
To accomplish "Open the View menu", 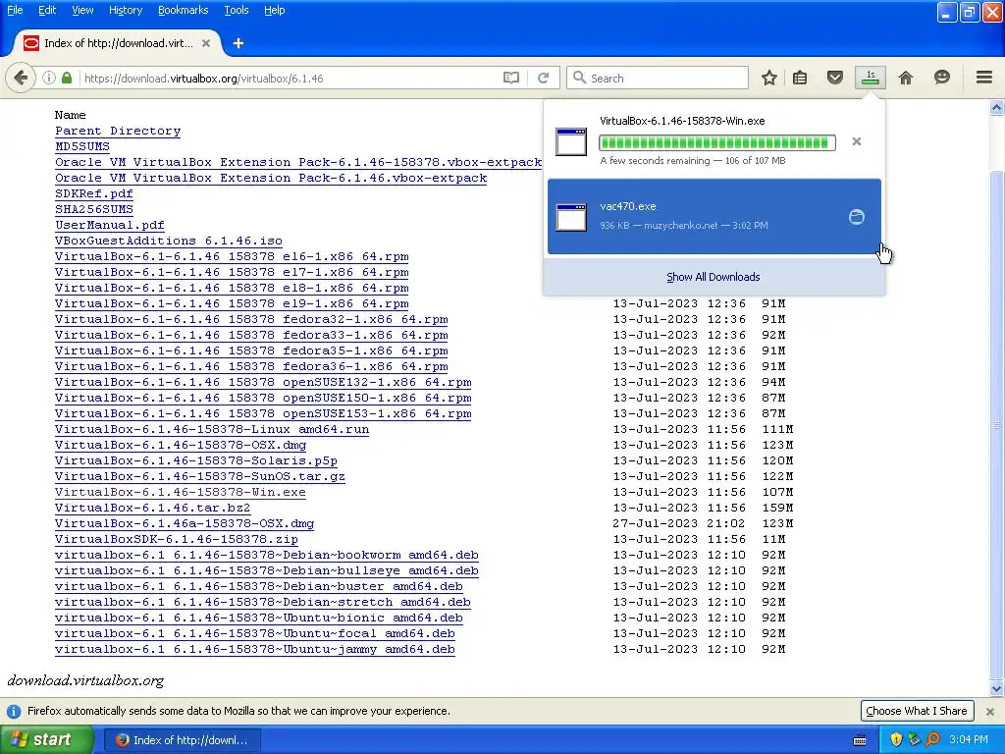I will tap(82, 10).
